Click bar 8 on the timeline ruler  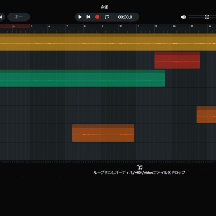[x=85, y=26]
